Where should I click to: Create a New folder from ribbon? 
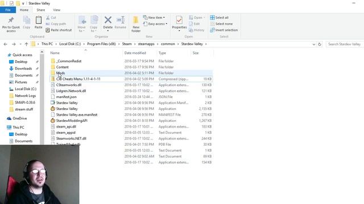[136, 24]
